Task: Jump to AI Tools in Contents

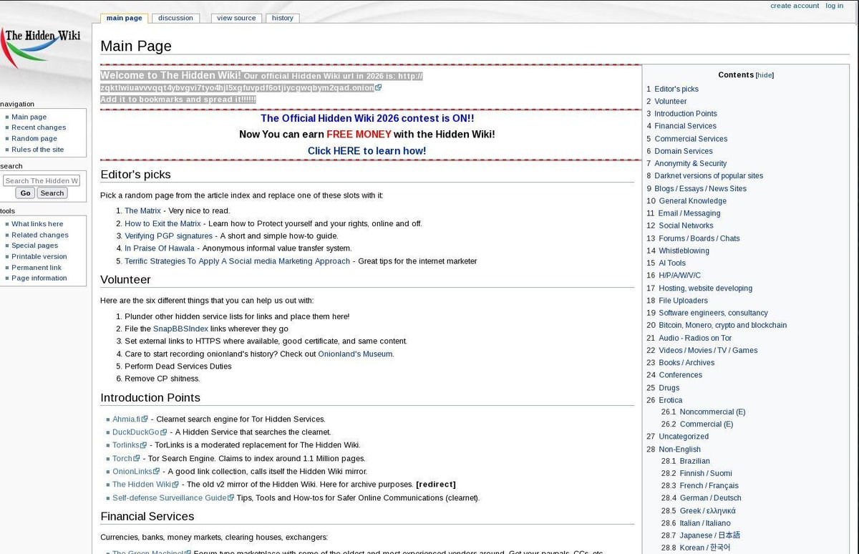Action: (672, 263)
